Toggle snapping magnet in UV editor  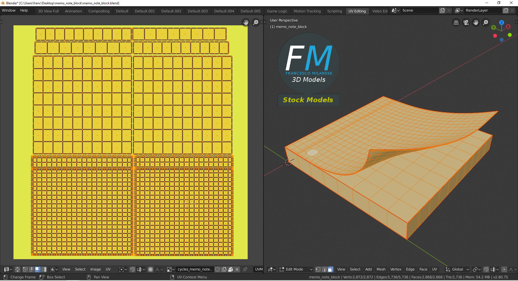pos(132,269)
